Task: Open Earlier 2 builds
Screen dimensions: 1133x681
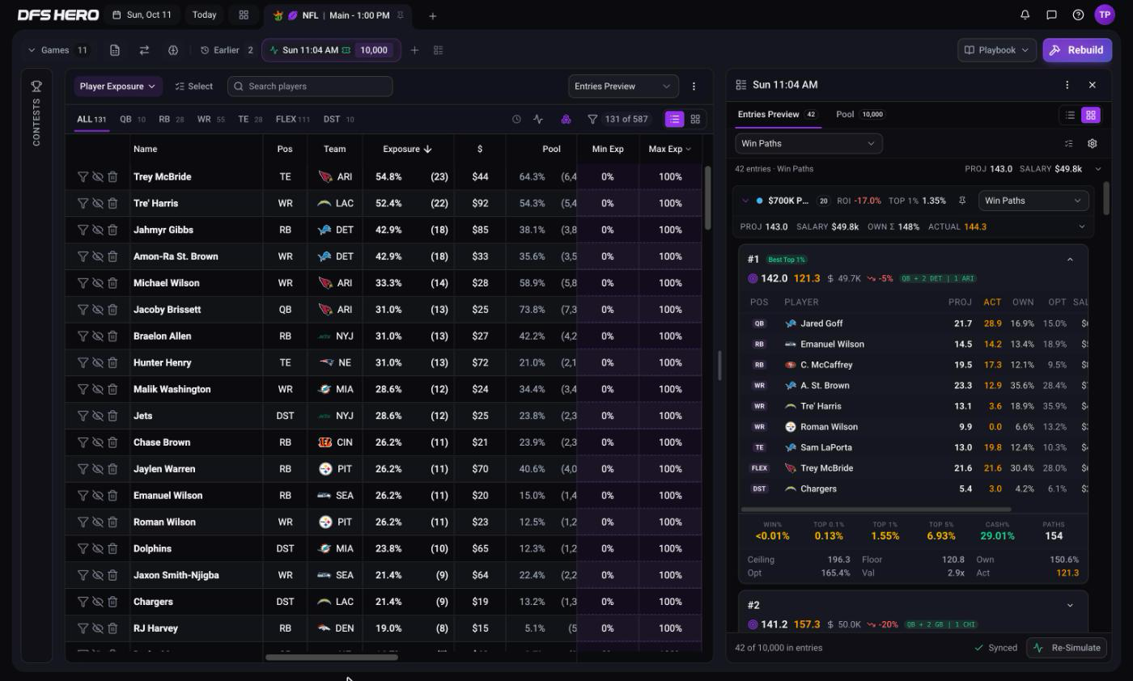Action: pos(227,50)
